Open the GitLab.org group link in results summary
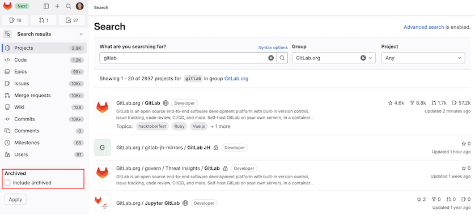 pos(236,79)
